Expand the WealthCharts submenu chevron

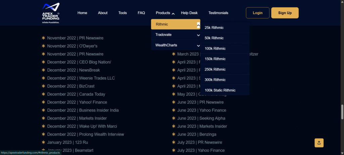198,46
